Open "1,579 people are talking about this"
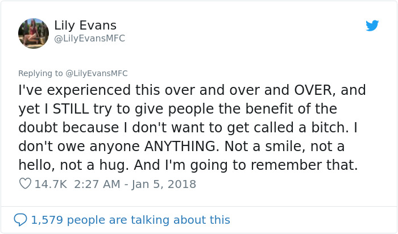Image resolution: width=398 pixels, height=234 pixels. pos(131,220)
